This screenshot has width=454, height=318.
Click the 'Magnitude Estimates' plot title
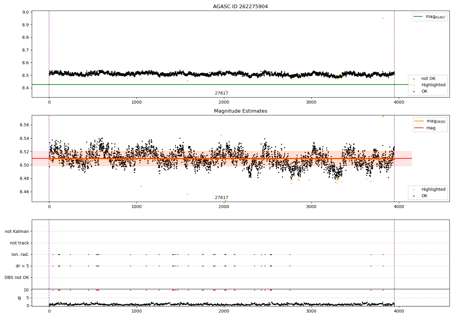240,111
